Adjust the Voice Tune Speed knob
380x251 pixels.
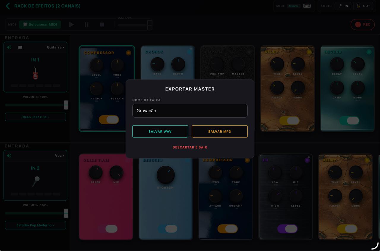pyautogui.click(x=96, y=173)
